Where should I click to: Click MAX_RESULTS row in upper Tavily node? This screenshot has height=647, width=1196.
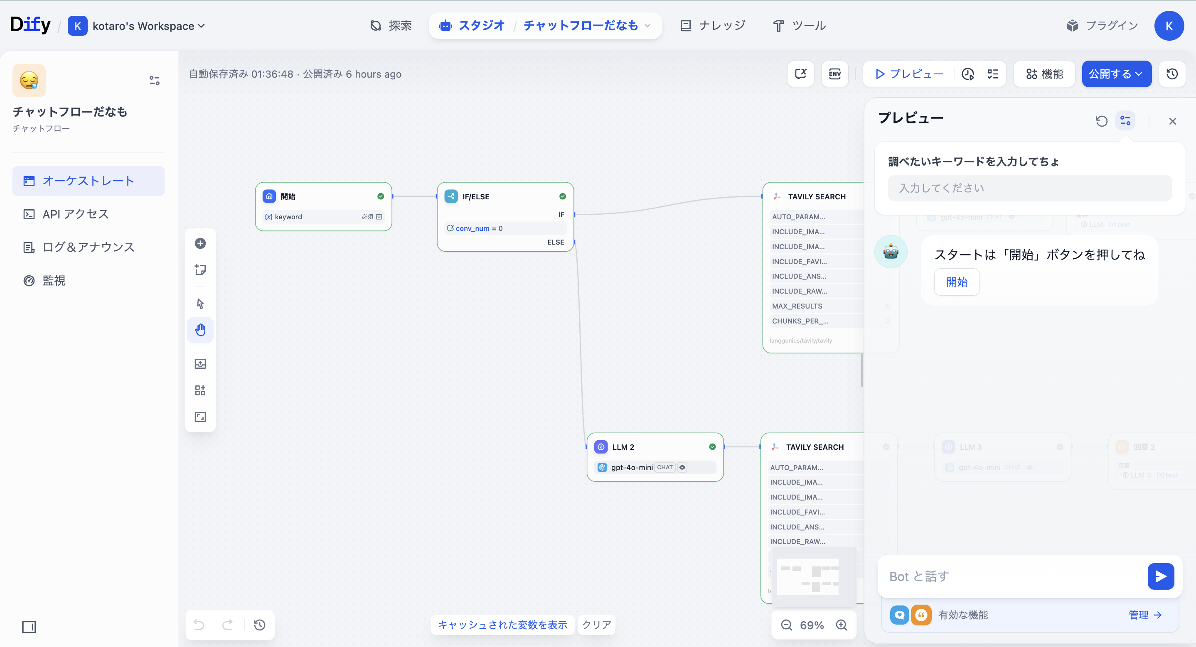pos(817,306)
